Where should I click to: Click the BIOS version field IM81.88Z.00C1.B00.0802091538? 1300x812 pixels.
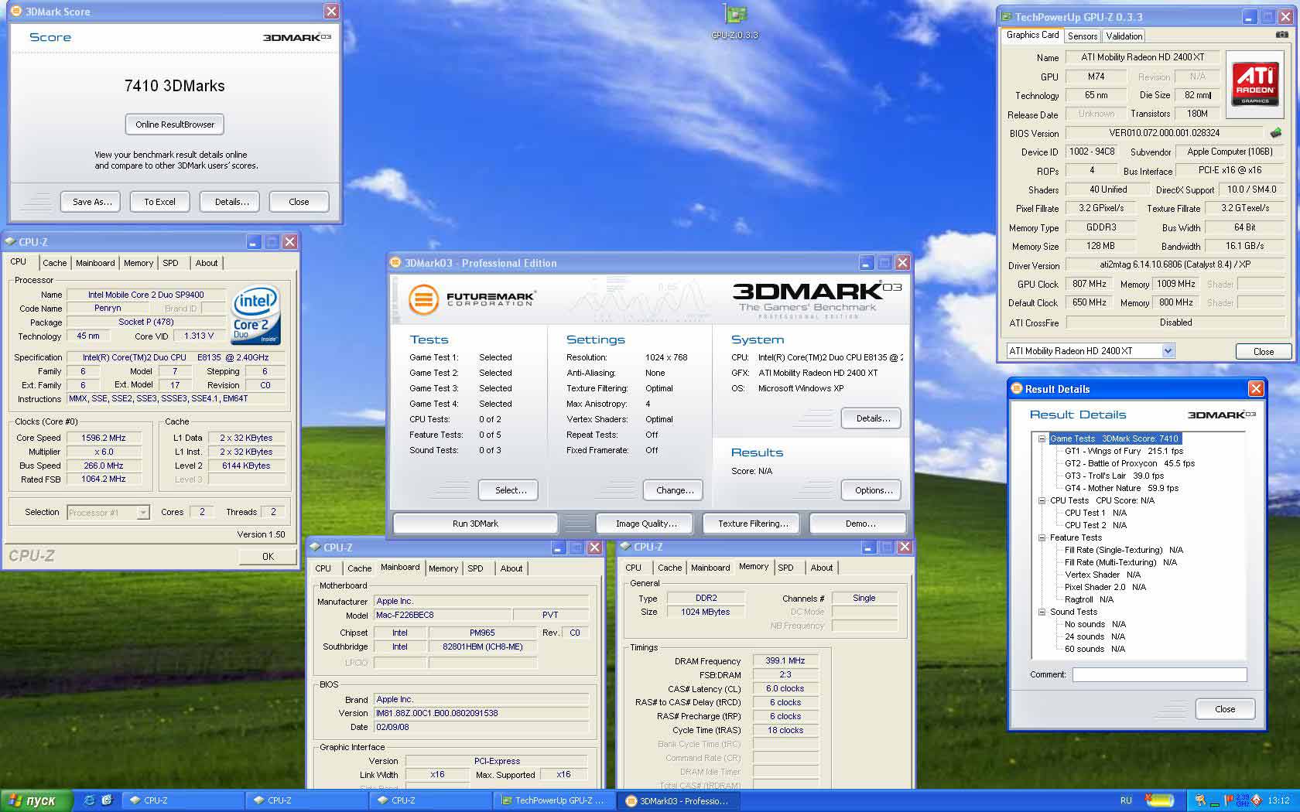481,713
